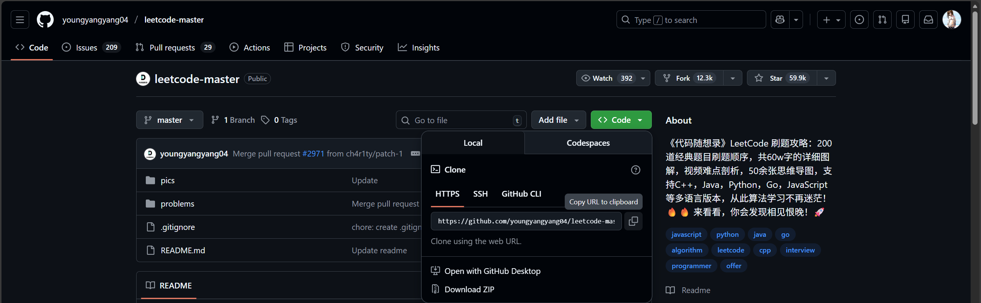Viewport: 981px width, 303px height.
Task: Toggle the green Code dropdown button
Action: [621, 120]
